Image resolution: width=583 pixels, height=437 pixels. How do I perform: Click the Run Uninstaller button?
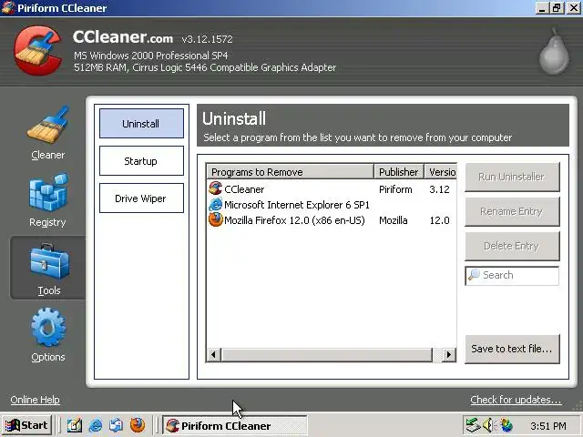[512, 177]
